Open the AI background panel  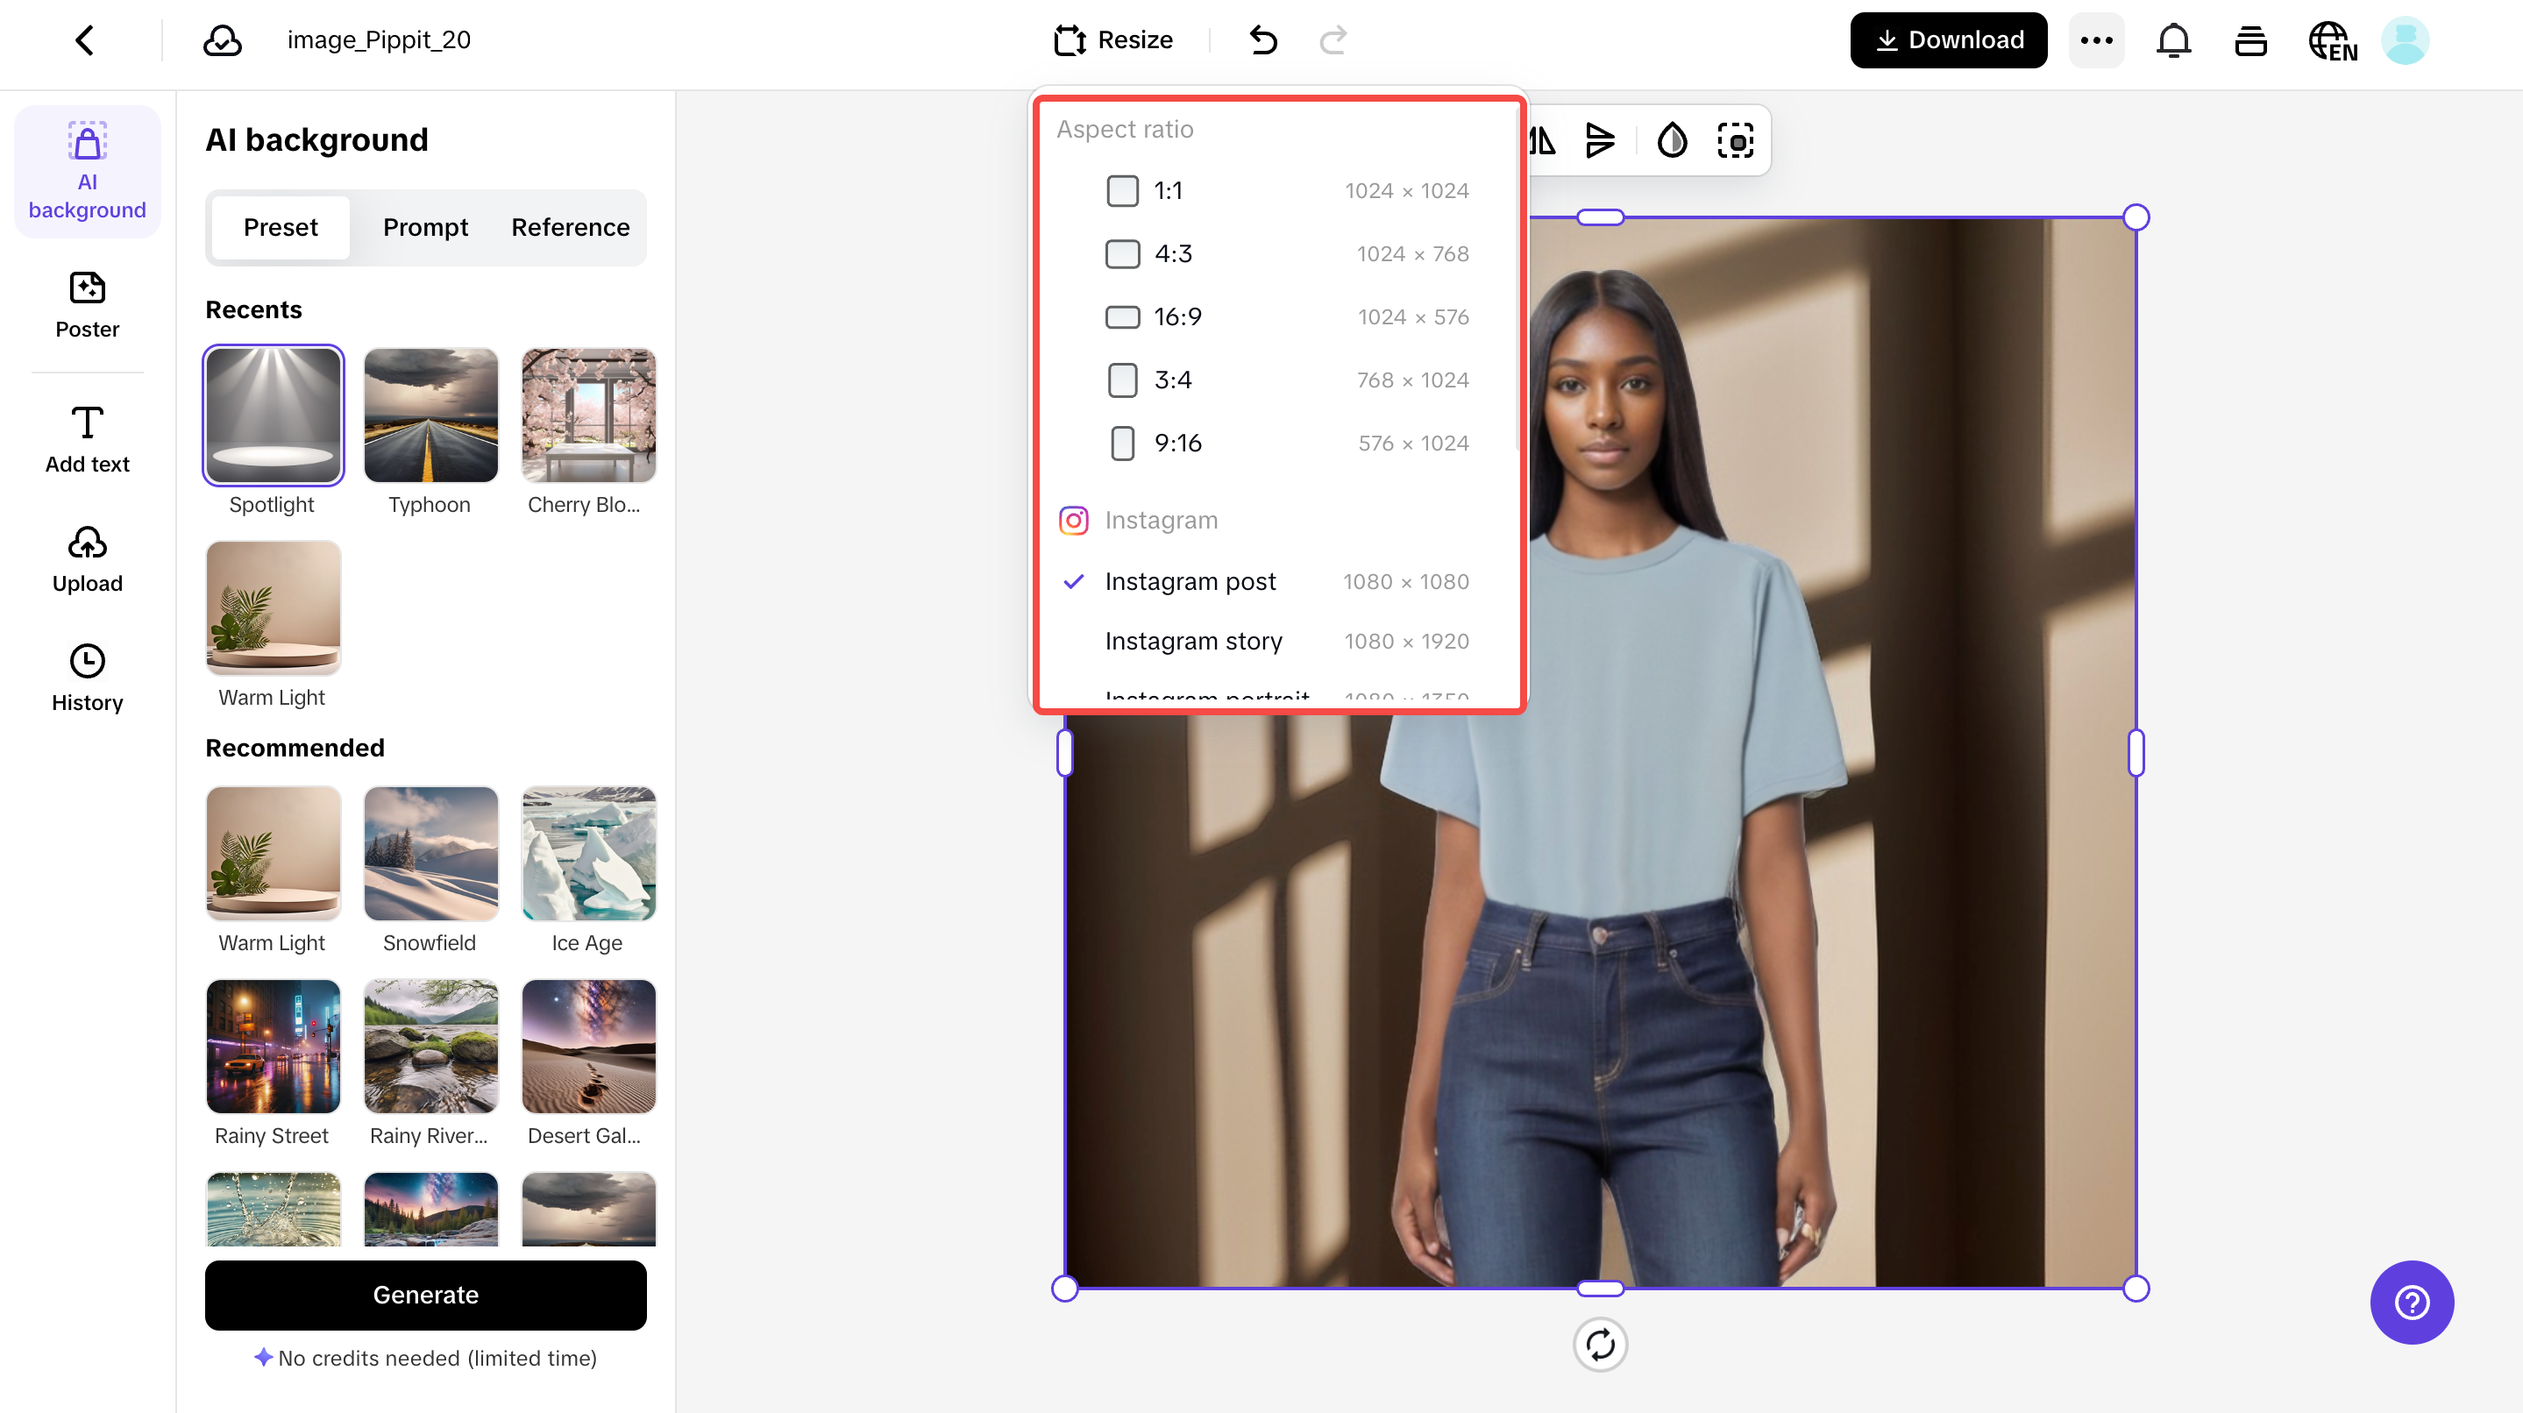coord(86,169)
